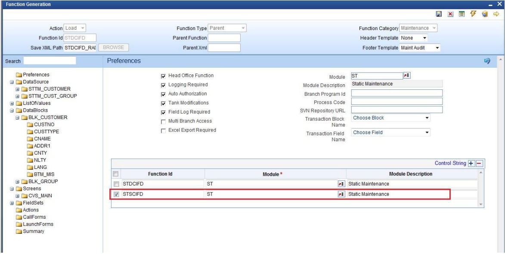Select the Actions folder in the tree

click(28, 210)
